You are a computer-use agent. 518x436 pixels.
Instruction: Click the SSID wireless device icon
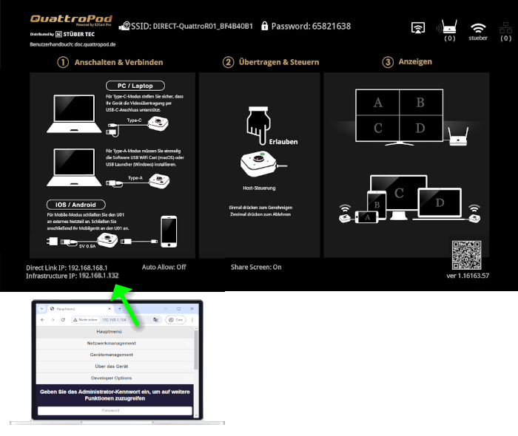(124, 26)
